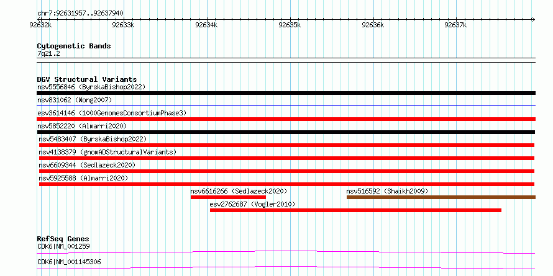Click the 92636k ruler tick label
The image size is (553, 276).
(373, 25)
